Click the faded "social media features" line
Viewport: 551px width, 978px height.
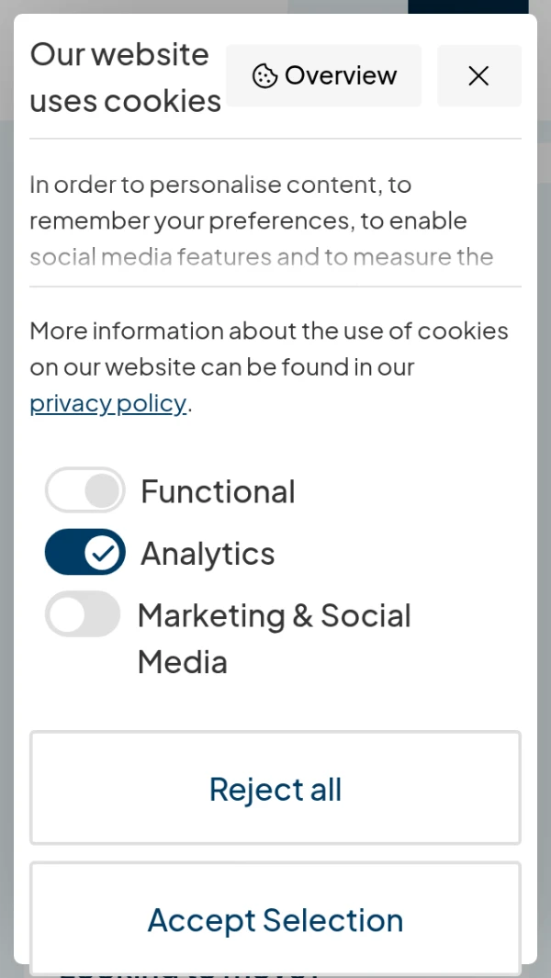click(261, 256)
